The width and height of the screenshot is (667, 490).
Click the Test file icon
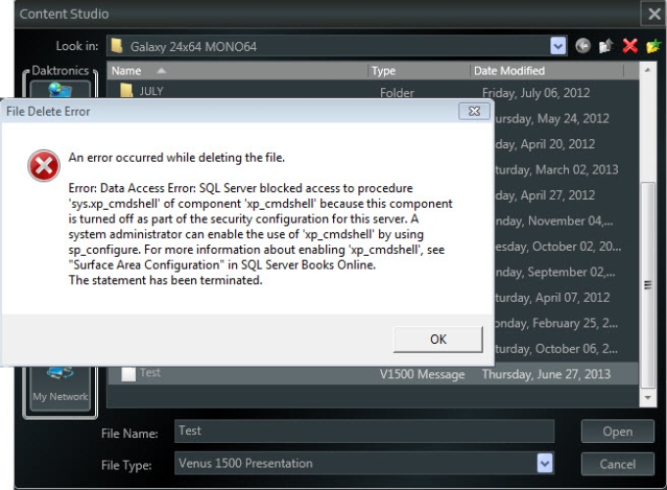pos(127,373)
